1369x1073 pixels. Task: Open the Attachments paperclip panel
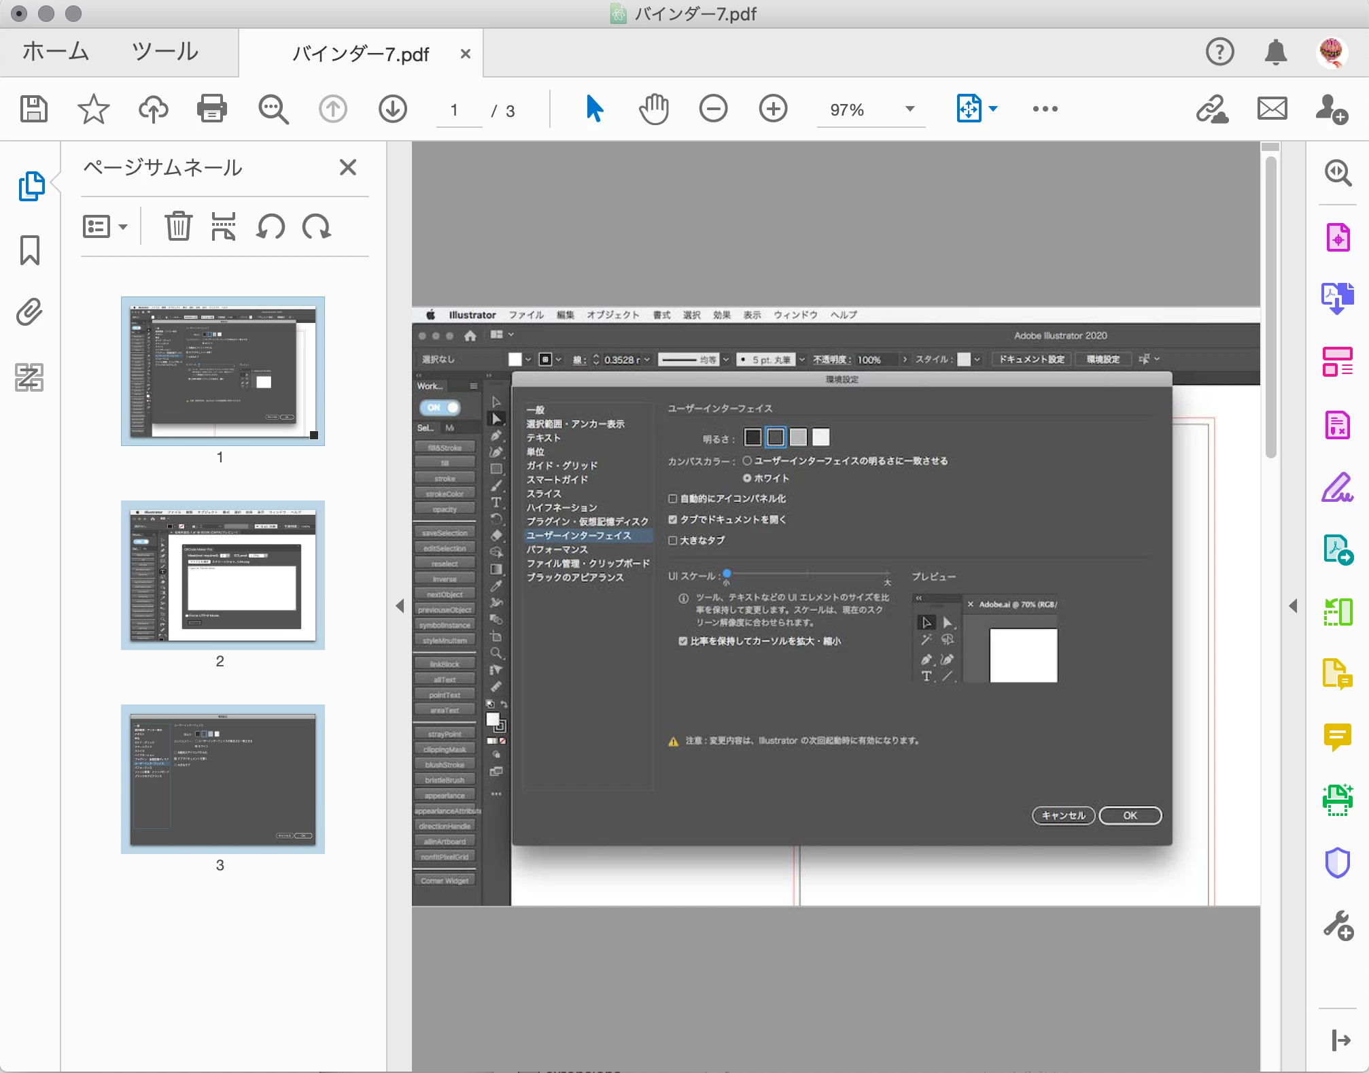(x=30, y=312)
